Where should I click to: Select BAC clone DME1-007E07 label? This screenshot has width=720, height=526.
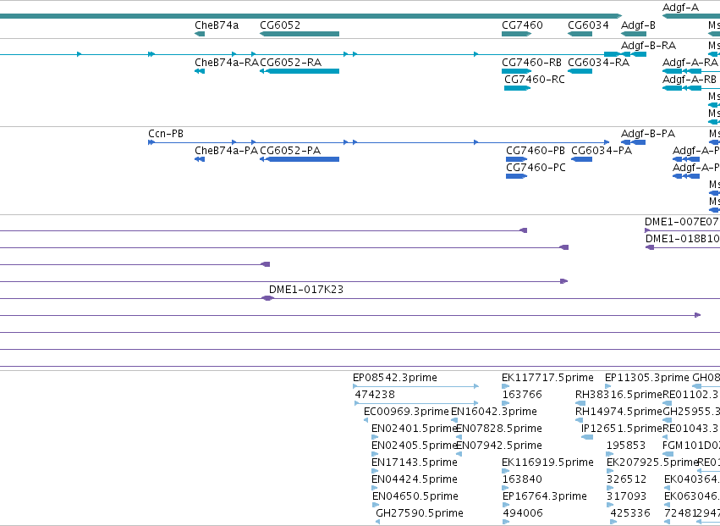point(682,222)
